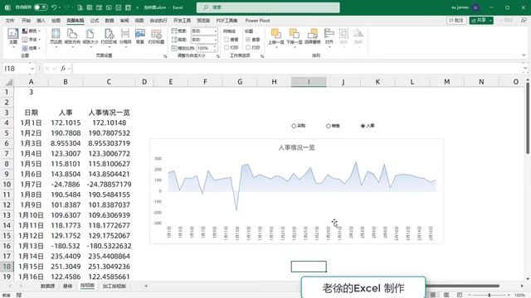Select the 人事 radio button

[x=363, y=126]
